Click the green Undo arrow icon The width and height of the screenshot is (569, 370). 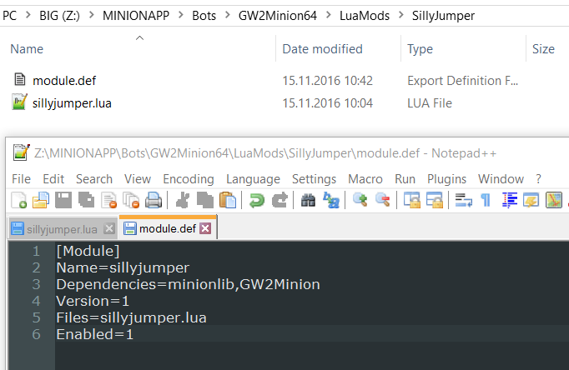pos(257,200)
